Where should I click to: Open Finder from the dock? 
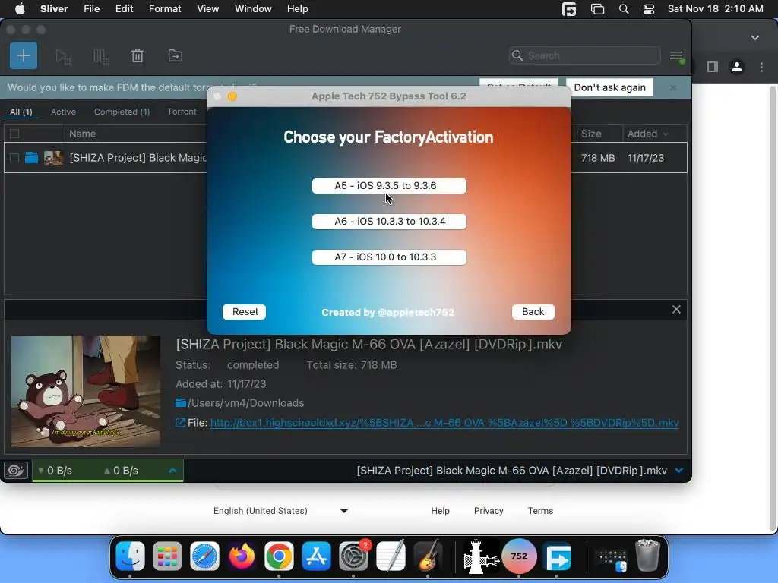click(130, 556)
